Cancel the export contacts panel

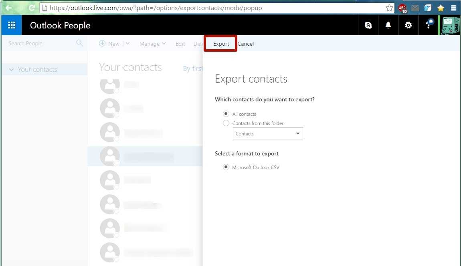tap(246, 44)
